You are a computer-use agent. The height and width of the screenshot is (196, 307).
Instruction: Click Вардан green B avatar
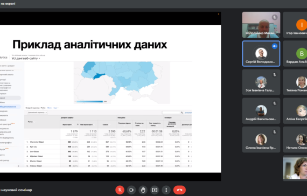tap(302, 53)
